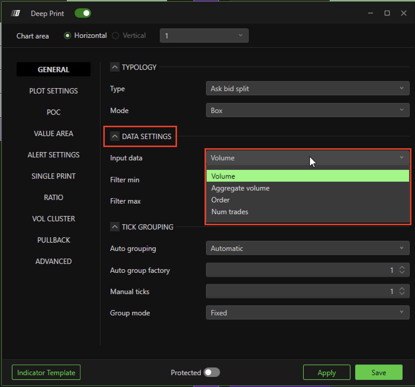Pick the Order option in the dropdown list

[x=221, y=200]
